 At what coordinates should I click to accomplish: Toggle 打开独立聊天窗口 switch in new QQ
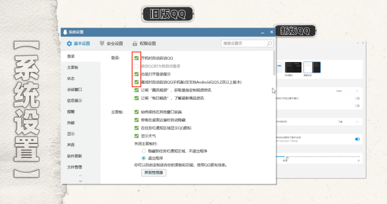coord(357,98)
